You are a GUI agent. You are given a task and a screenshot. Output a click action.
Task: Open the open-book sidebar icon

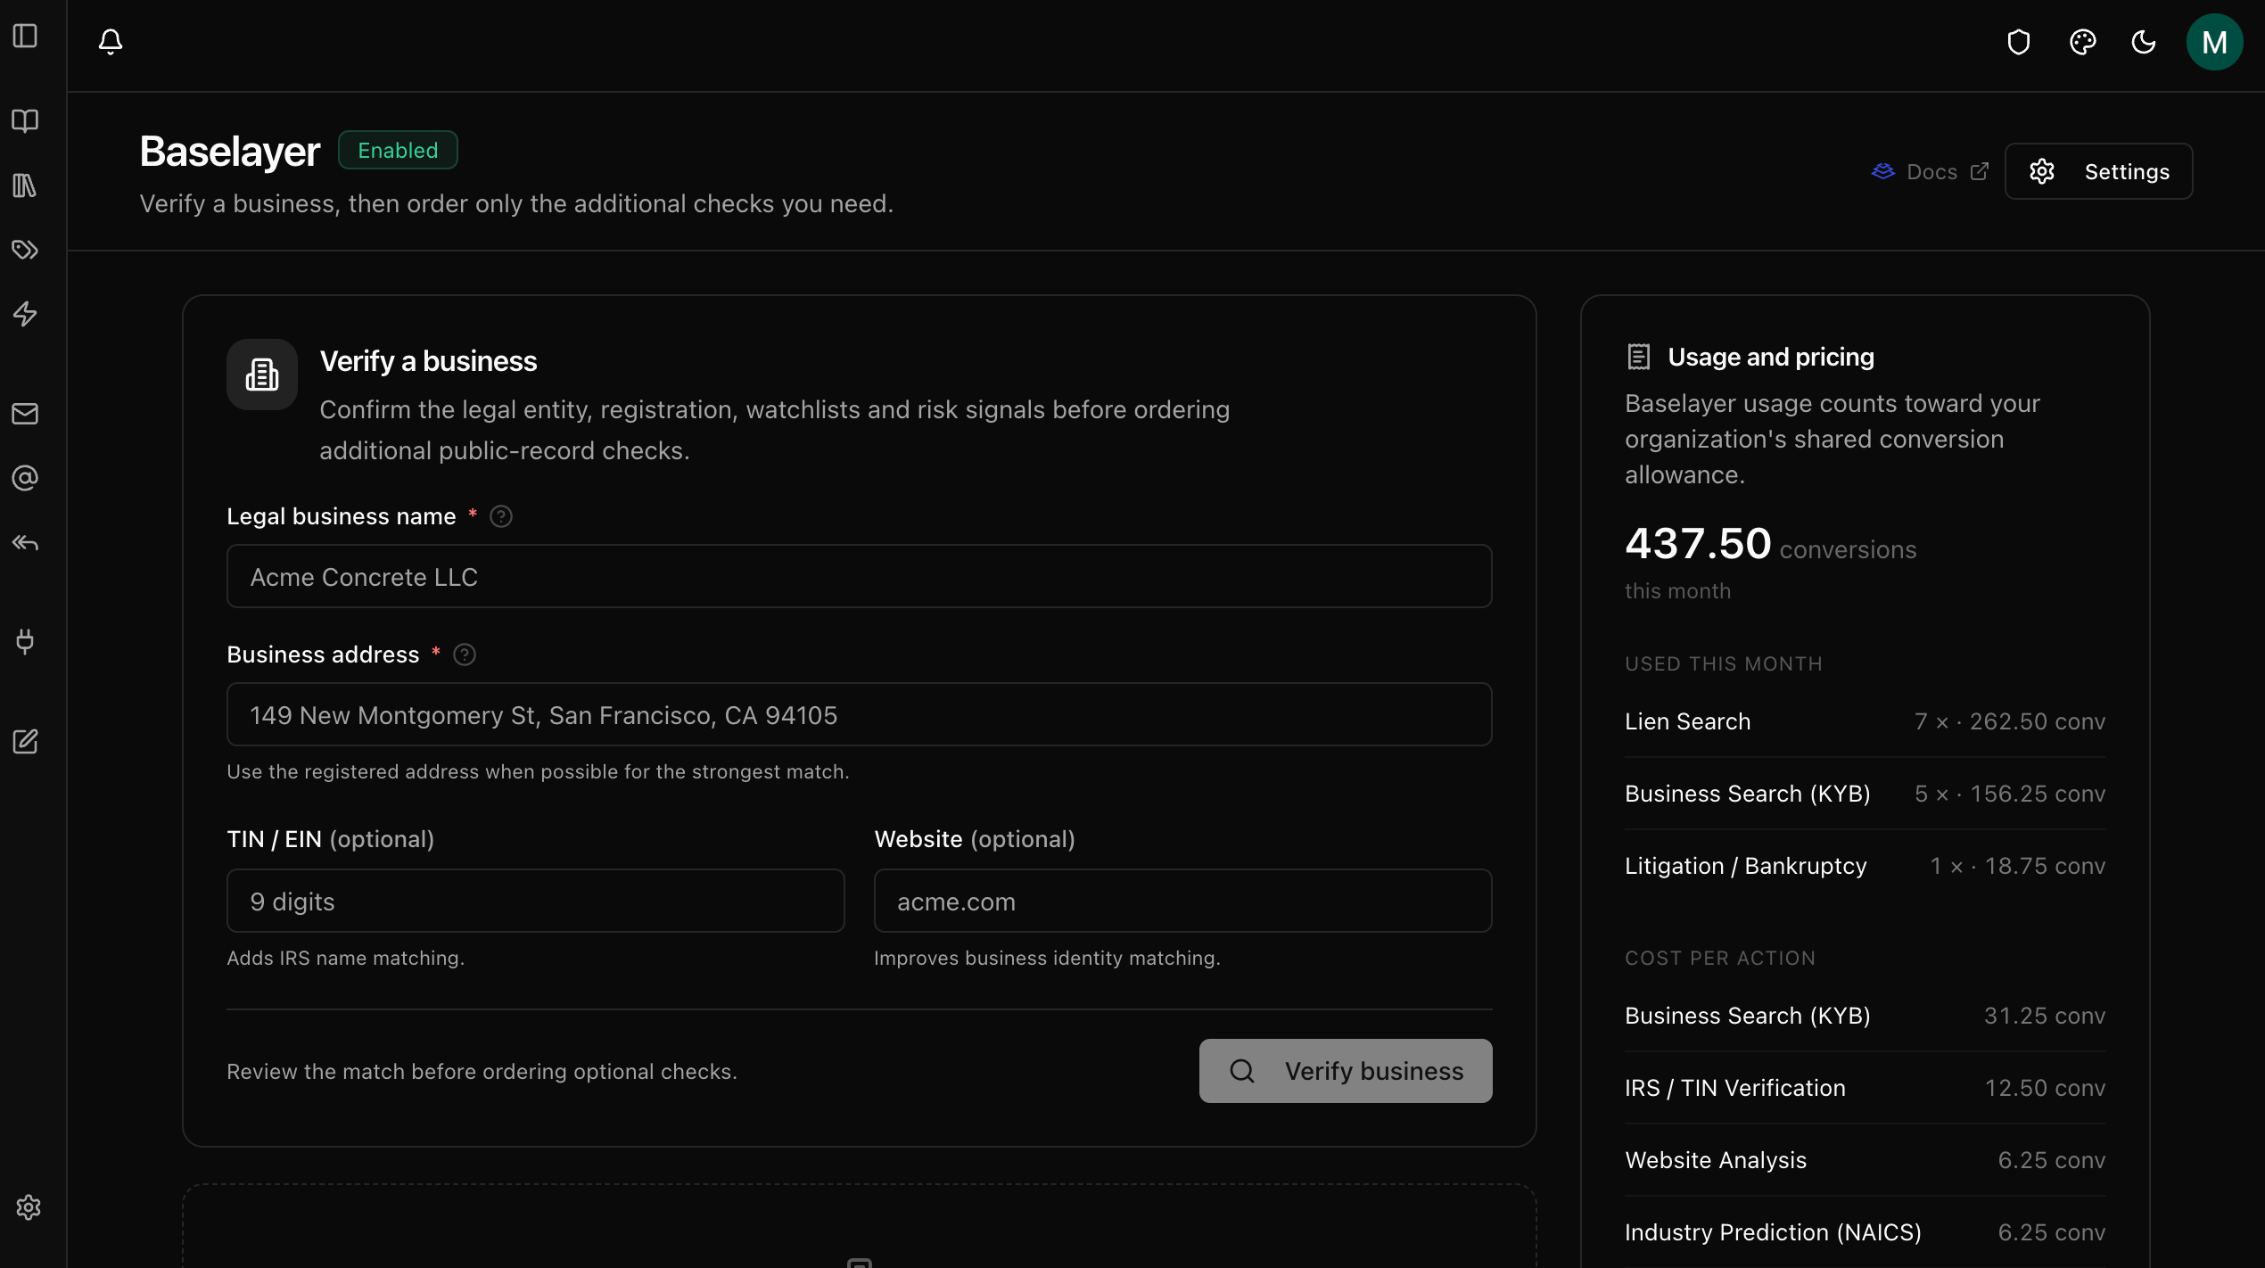coord(25,120)
